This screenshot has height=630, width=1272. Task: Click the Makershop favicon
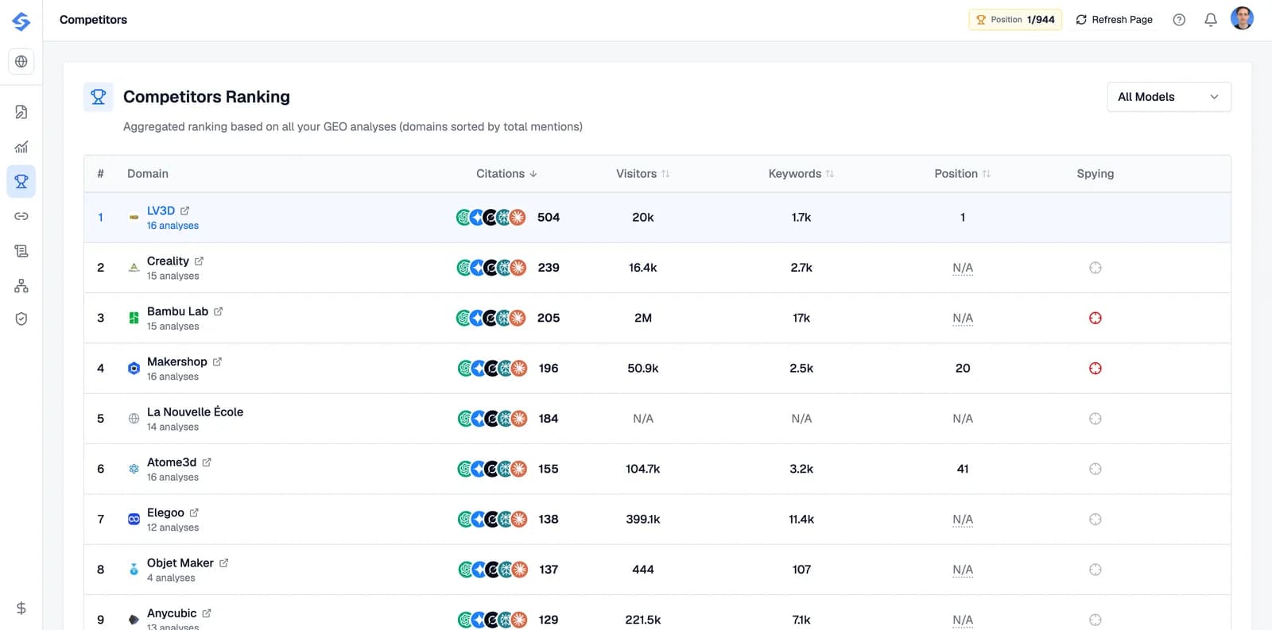coord(134,368)
